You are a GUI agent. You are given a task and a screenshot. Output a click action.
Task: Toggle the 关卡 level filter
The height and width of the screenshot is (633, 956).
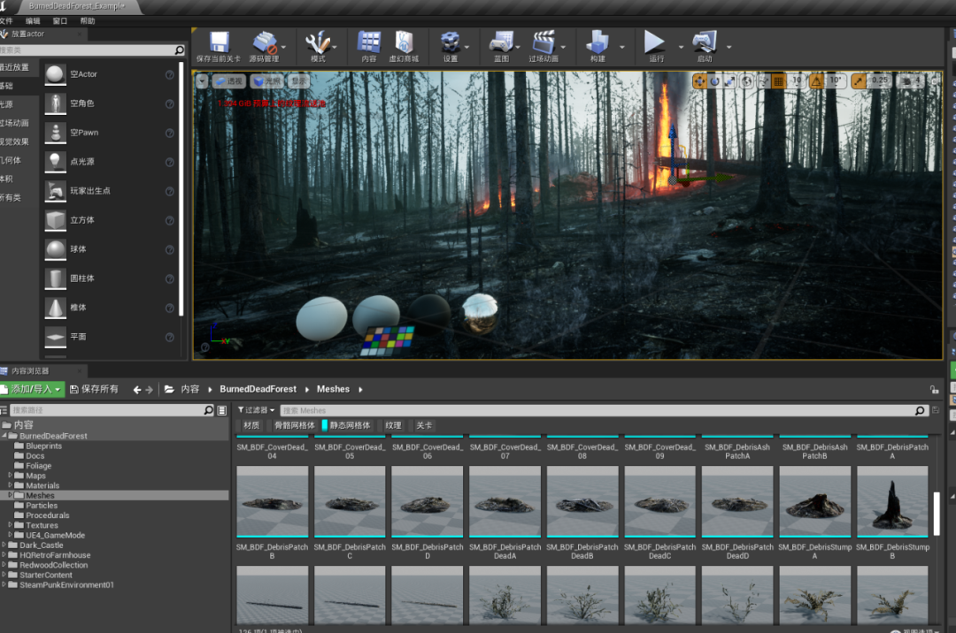(423, 425)
